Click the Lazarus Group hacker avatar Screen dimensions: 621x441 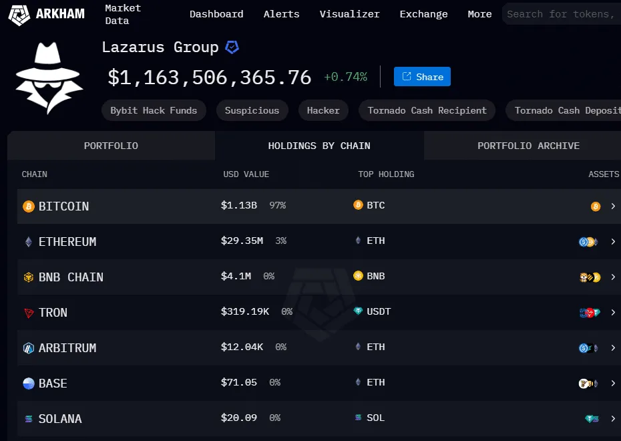pyautogui.click(x=49, y=78)
